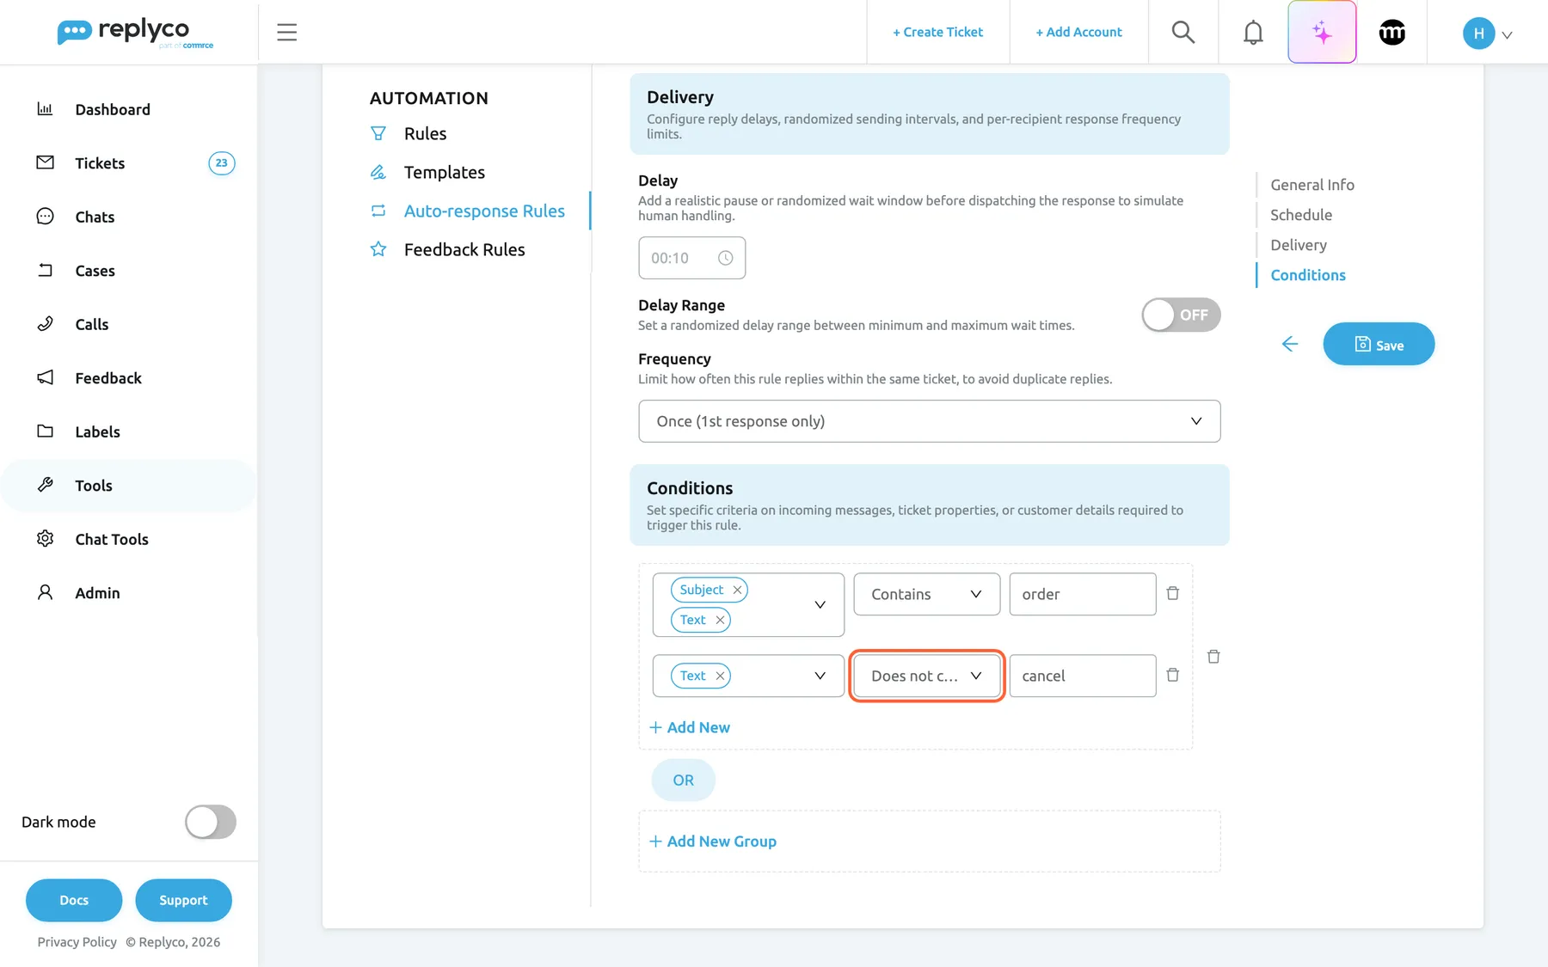Viewport: 1548px width, 967px height.
Task: Open the Privacy Policy link
Action: click(77, 942)
